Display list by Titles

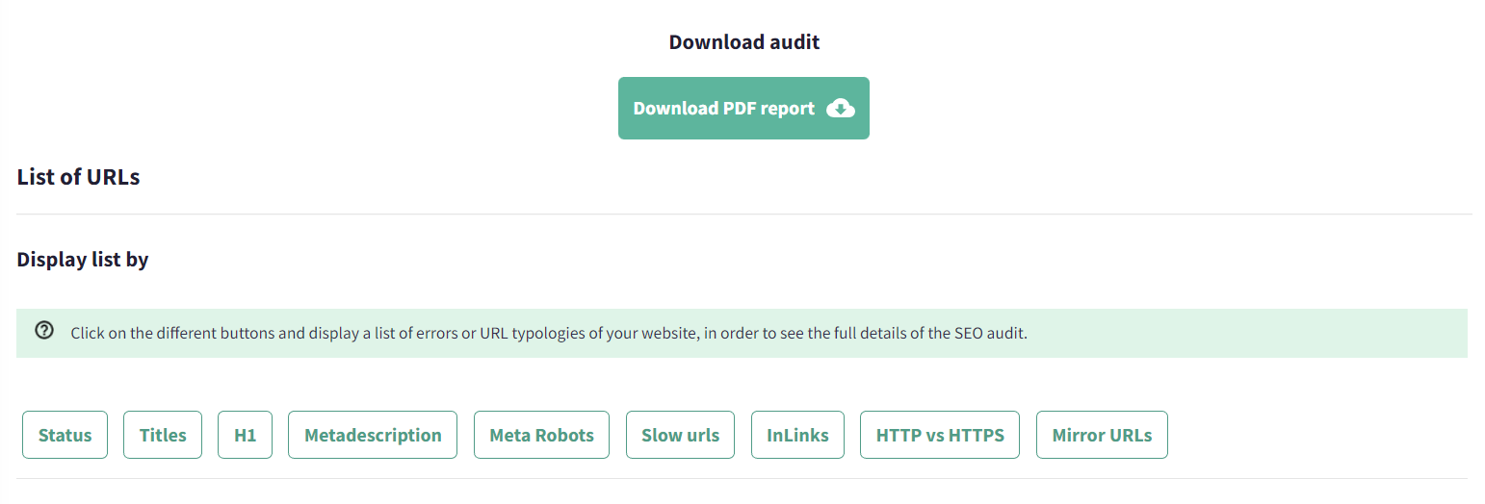click(163, 435)
